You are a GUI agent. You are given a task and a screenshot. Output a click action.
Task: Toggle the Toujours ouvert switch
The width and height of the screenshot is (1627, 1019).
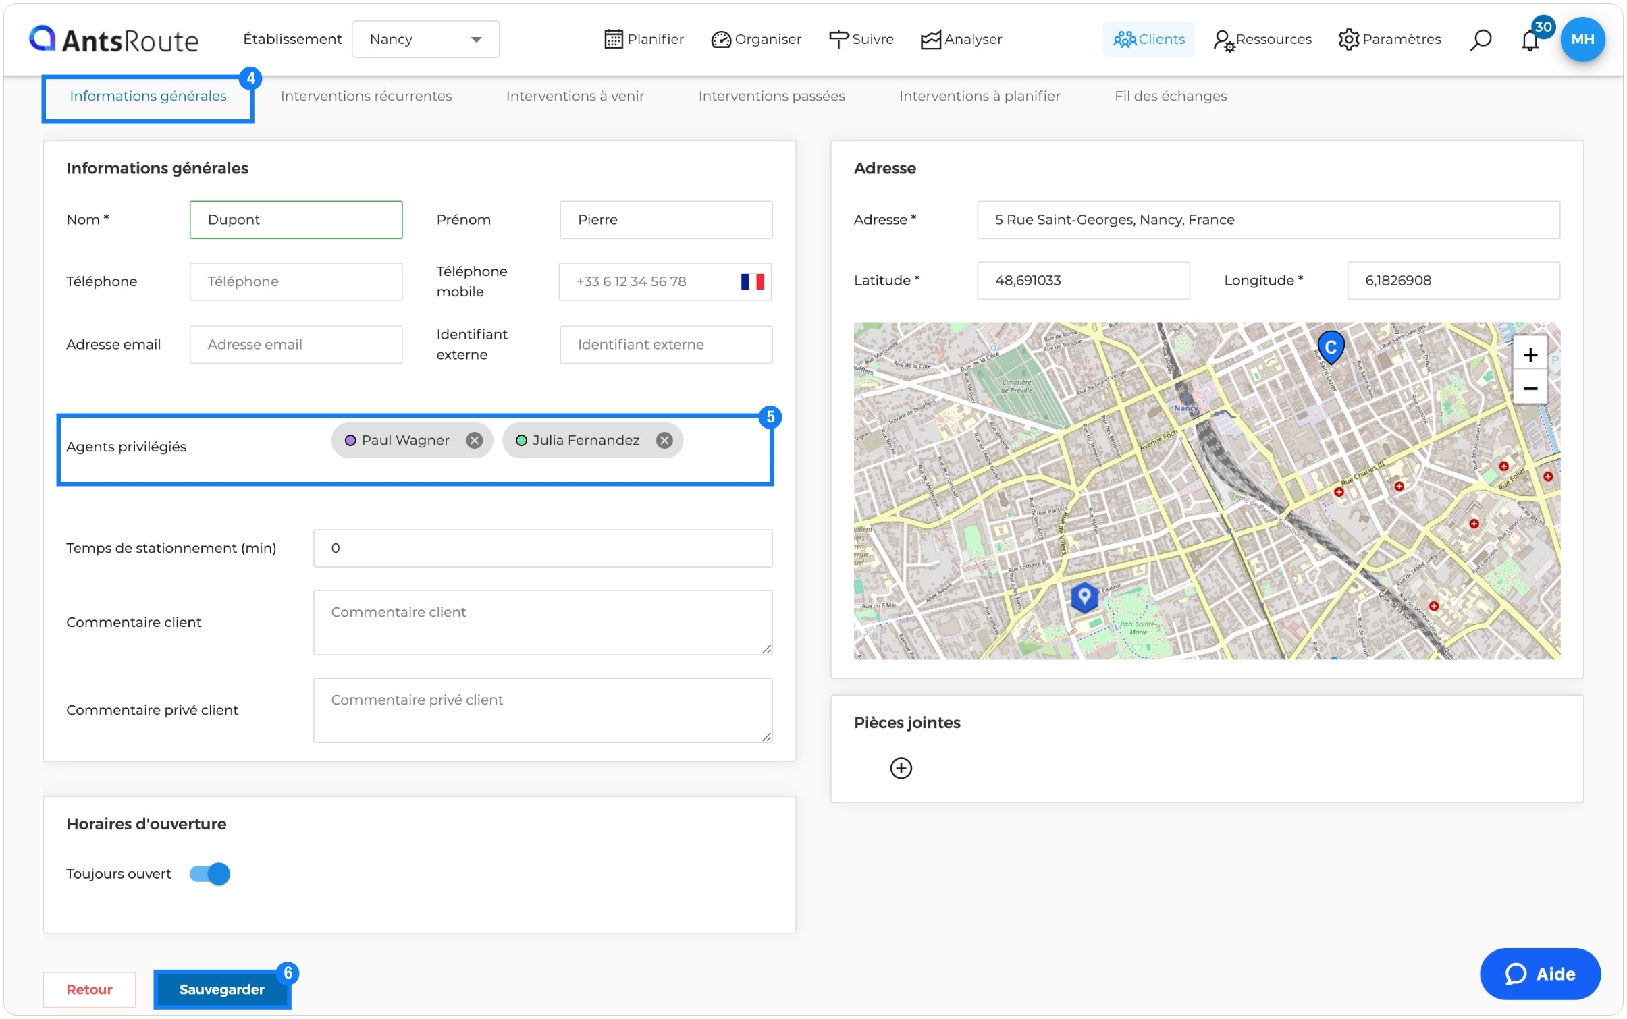click(210, 874)
